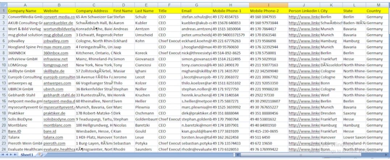Click the Lower Saxony state cell

pyautogui.click(x=354, y=137)
